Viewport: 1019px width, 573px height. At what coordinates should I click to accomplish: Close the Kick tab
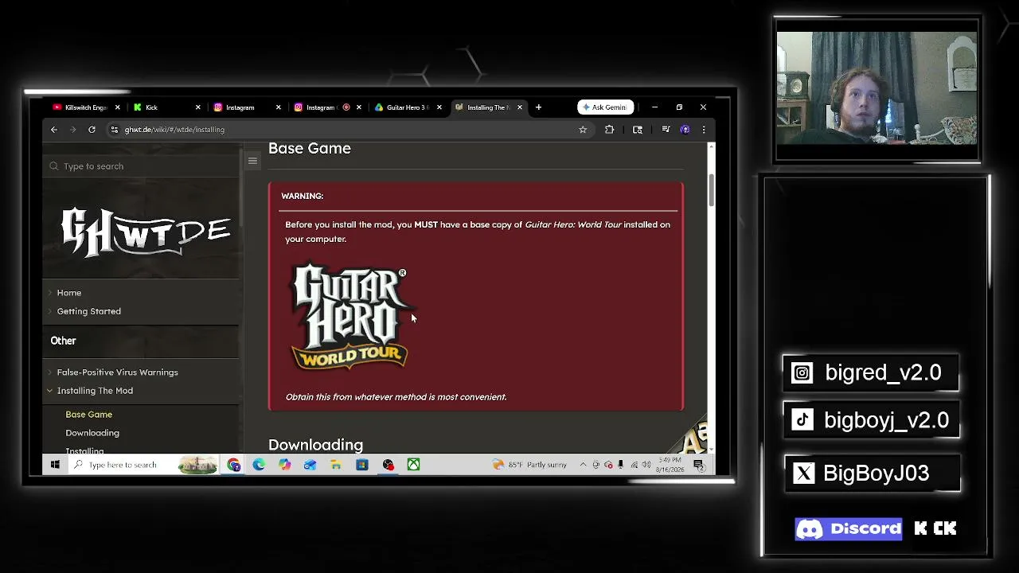(x=198, y=107)
